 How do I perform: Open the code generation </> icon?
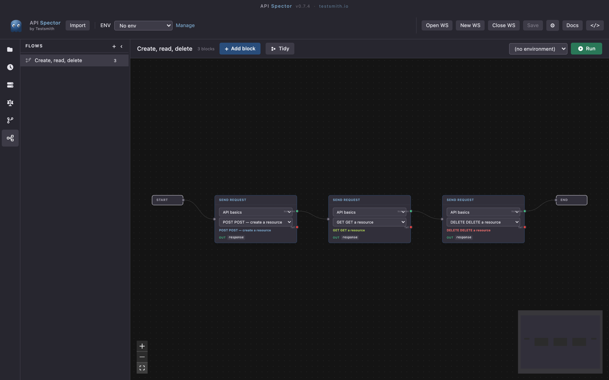tap(595, 25)
